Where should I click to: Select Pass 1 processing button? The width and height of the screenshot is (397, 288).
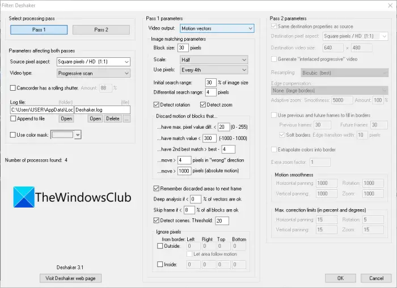(39, 29)
